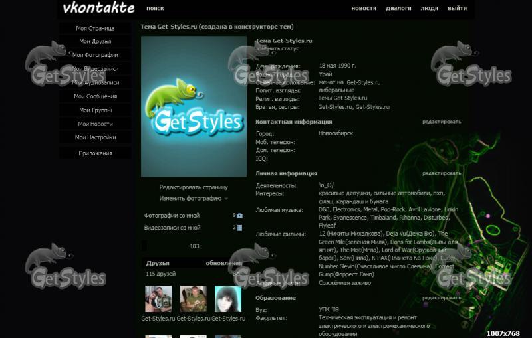Open the camera icon beside photos count

[239, 216]
